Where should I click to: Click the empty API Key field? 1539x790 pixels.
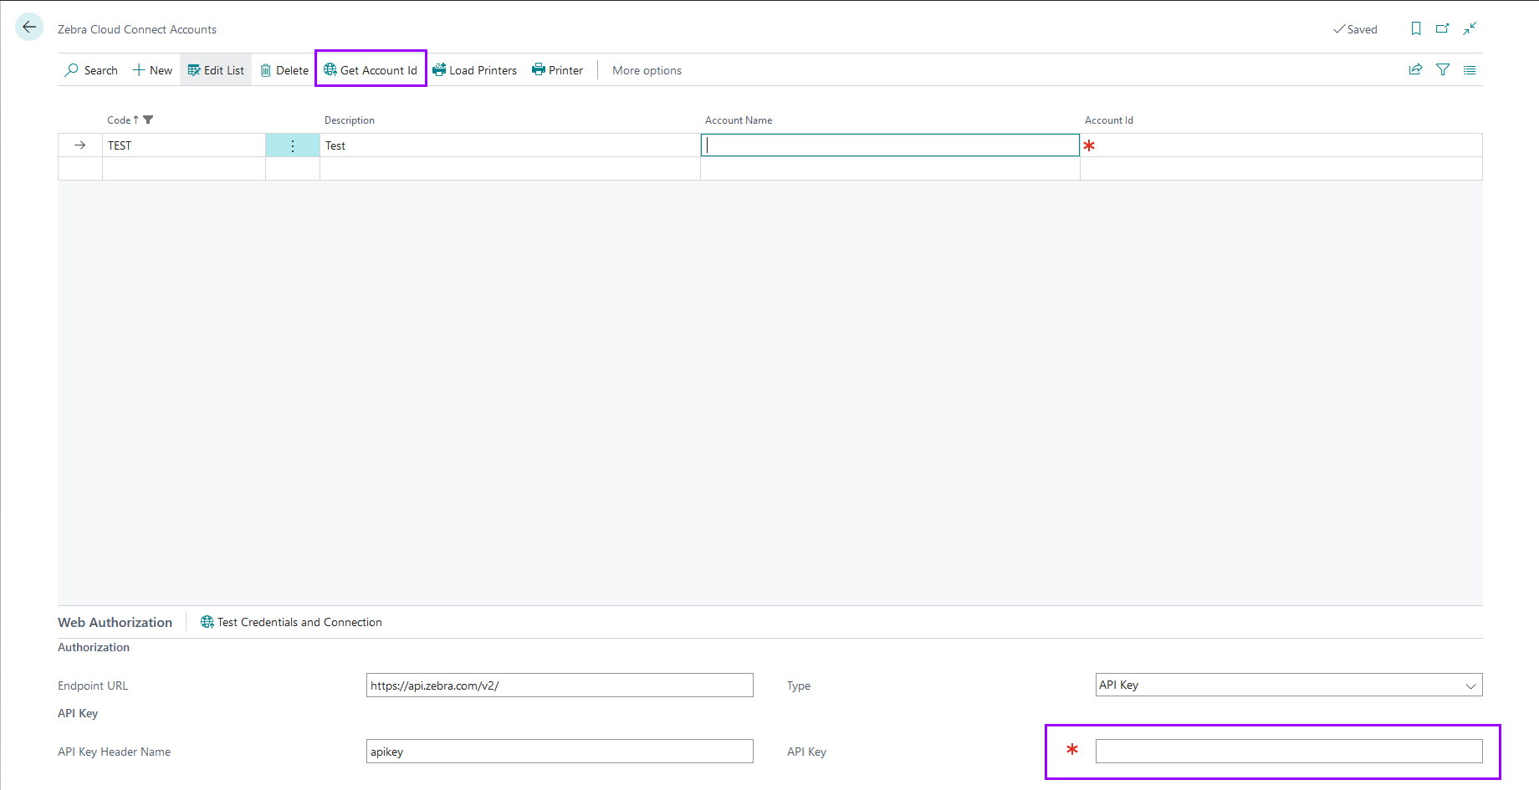[1289, 752]
